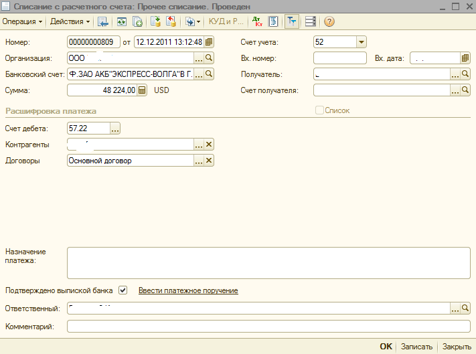Click the list settings toolbar icon
This screenshot has height=354, width=476.
click(310, 21)
